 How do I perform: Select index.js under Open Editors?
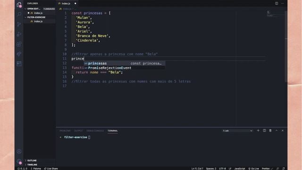[38, 13]
